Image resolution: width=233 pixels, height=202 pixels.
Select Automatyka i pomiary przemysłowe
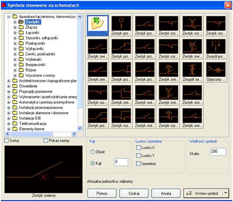47,102
